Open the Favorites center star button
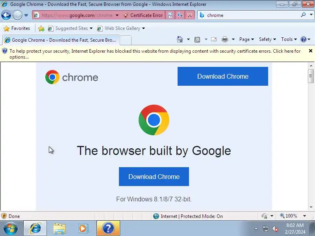Image resolution: width=315 pixels, height=236 pixels. [x=17, y=28]
